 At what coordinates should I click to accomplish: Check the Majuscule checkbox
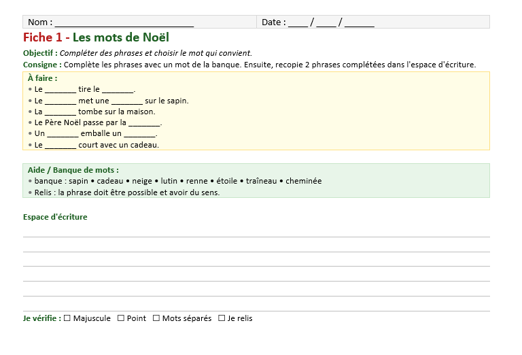point(67,318)
